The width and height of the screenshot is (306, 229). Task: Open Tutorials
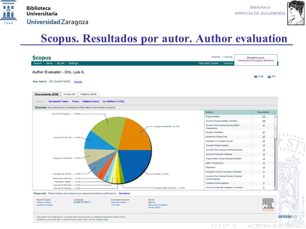228,63
